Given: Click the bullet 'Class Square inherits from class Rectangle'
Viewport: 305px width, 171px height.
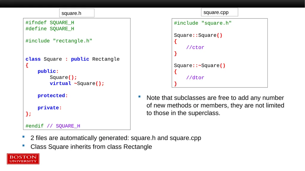Looking at the screenshot, I should (91, 147).
